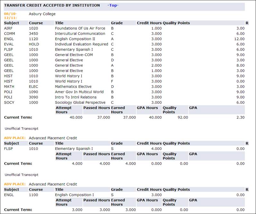Select the 'ENGL' 1100 subject cell
This screenshot has width=256, height=214.
tap(9, 195)
